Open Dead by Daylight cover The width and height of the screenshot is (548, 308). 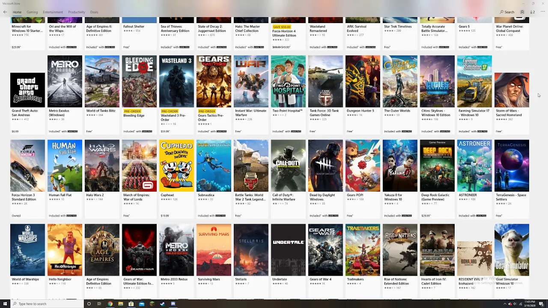click(325, 166)
